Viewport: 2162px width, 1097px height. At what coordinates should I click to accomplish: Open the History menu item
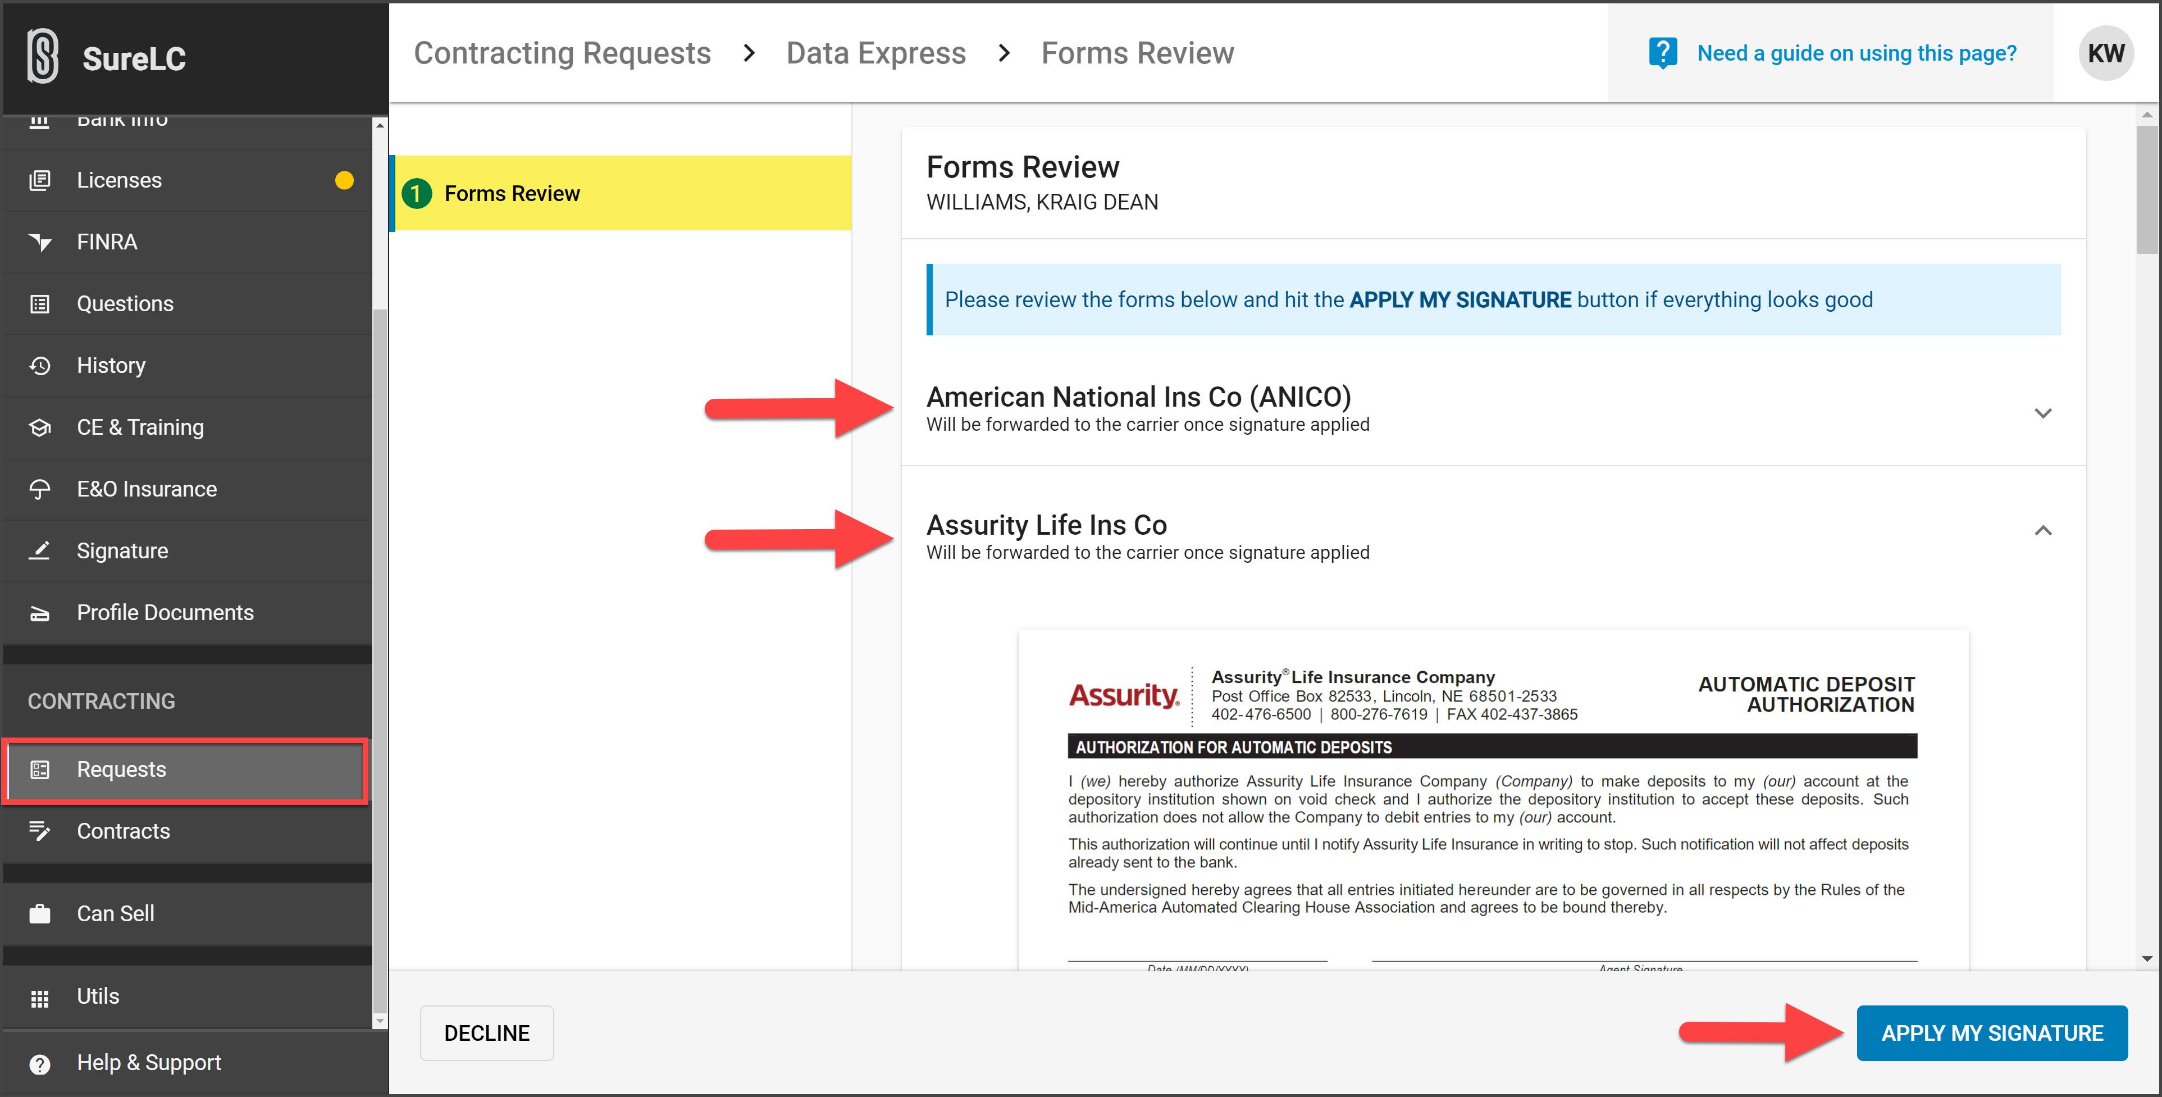pos(187,366)
